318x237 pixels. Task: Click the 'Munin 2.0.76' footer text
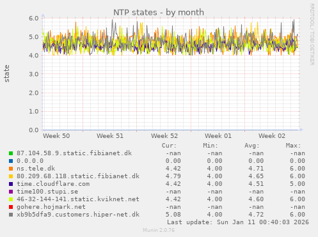159,230
